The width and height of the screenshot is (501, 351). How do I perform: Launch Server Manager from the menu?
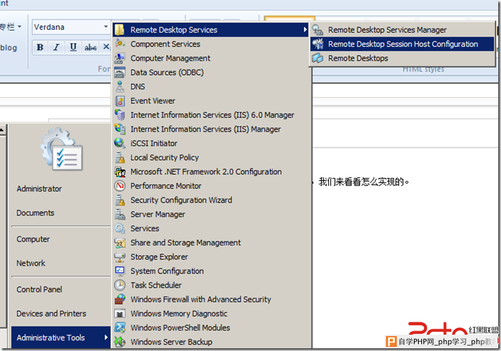tap(211, 214)
